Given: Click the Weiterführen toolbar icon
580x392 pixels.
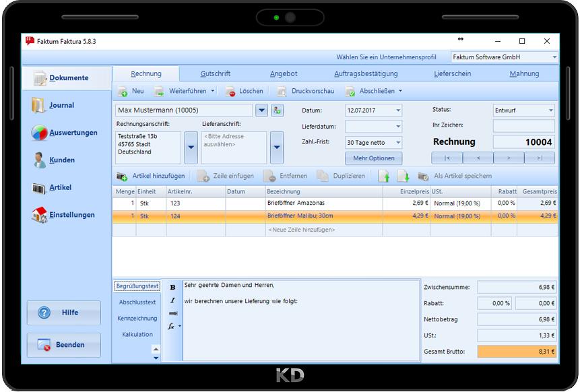Looking at the screenshot, I should [159, 92].
